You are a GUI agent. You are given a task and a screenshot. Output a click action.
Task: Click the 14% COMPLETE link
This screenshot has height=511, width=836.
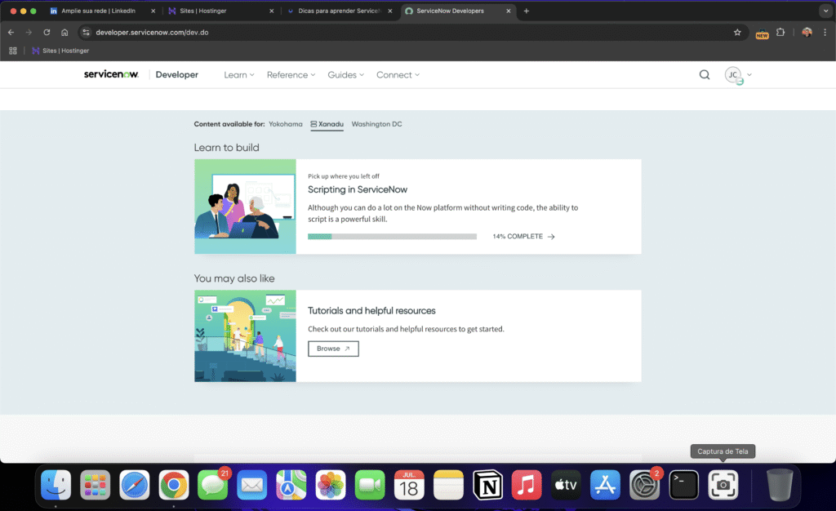(523, 237)
